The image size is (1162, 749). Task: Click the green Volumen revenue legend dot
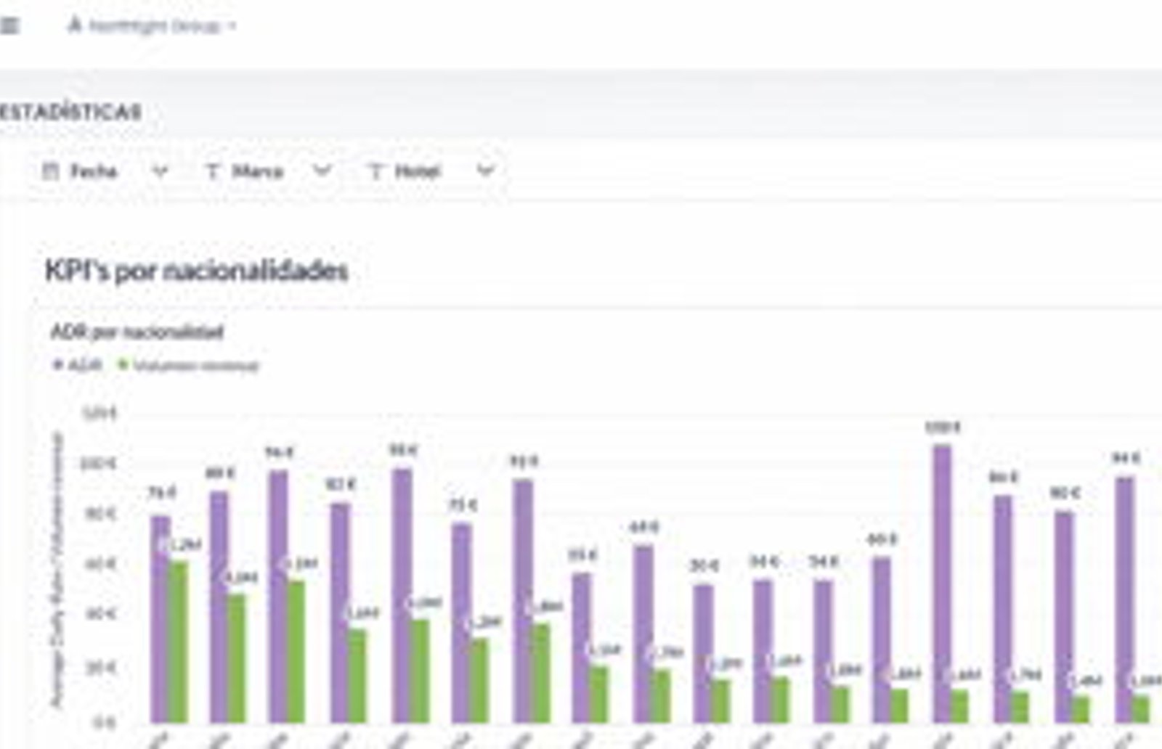(123, 364)
